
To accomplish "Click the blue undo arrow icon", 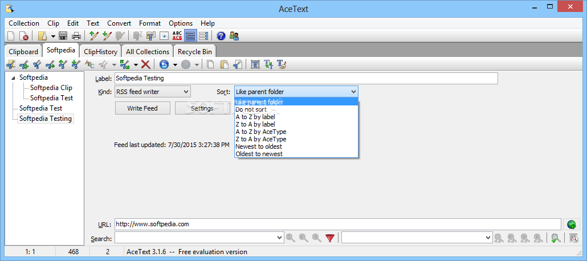I will point(164,64).
